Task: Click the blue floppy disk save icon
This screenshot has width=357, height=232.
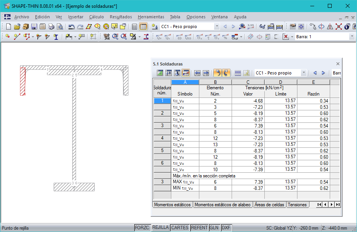Action: point(34,27)
